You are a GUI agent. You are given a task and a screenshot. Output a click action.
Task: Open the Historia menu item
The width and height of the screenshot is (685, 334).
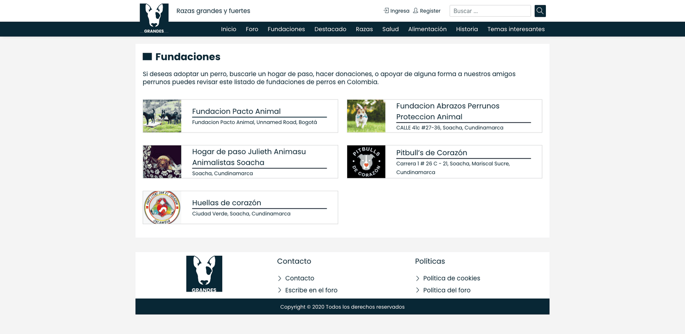coord(467,29)
